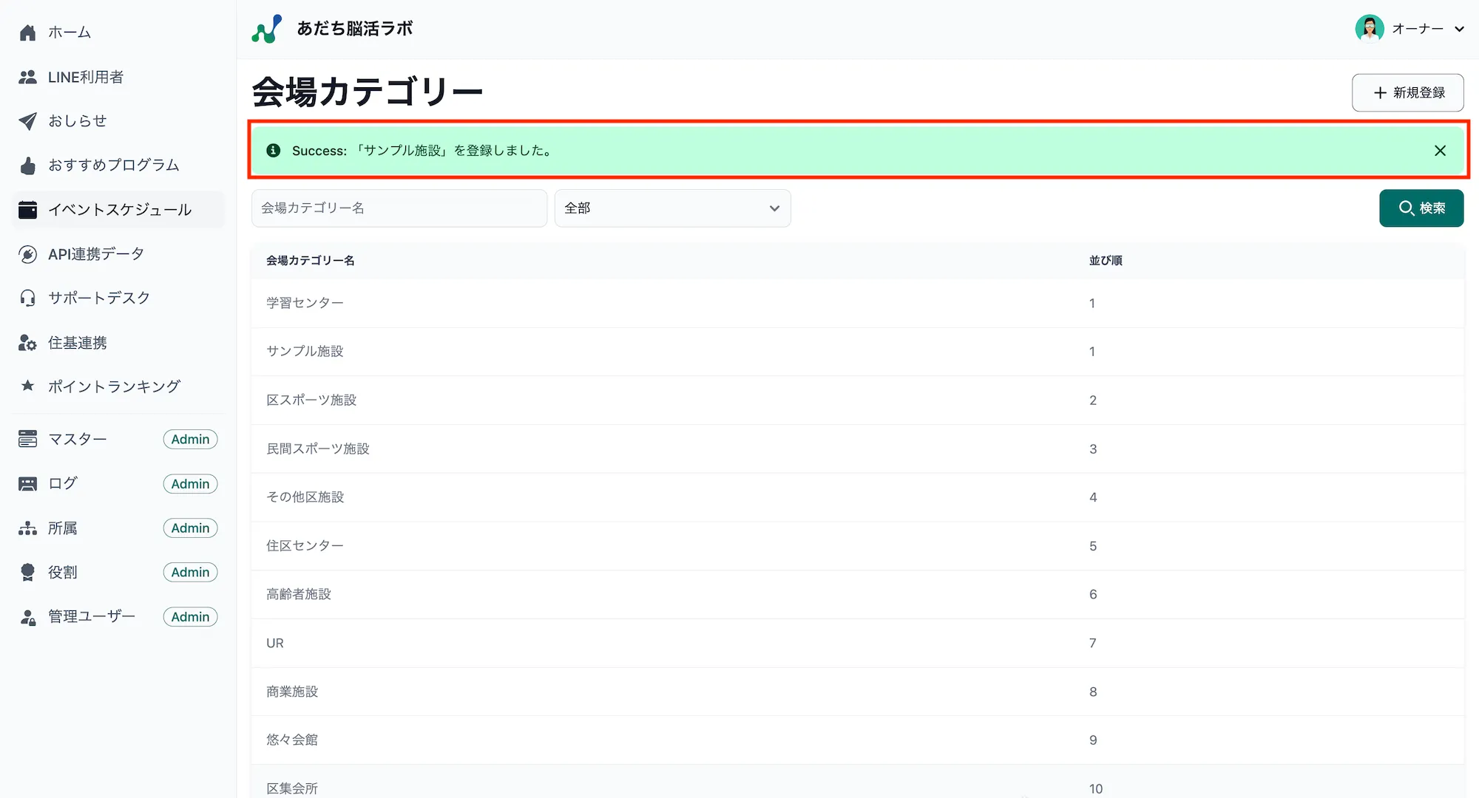Image resolution: width=1479 pixels, height=798 pixels.
Task: Open イベントスケジュール calendar icon
Action: (28, 209)
